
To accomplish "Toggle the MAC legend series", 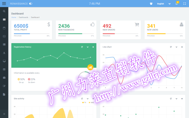I will 91,103.
